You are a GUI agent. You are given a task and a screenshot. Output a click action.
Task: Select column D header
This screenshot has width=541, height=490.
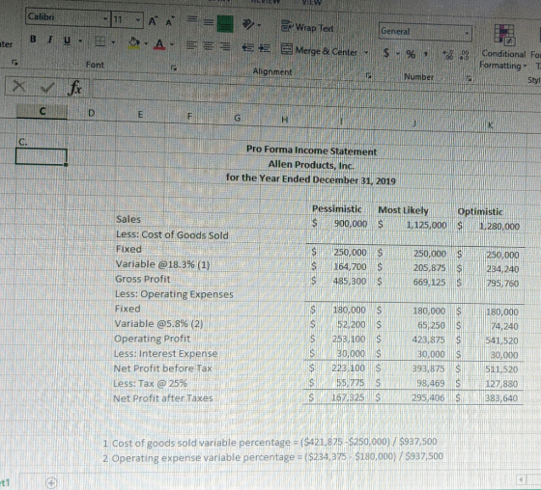click(x=91, y=113)
